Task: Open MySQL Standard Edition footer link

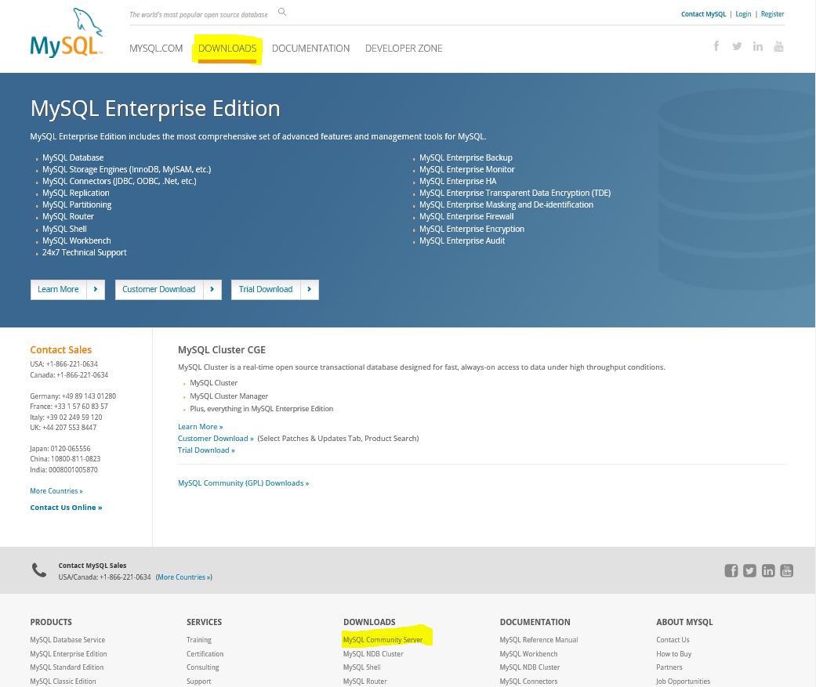Action: (67, 667)
